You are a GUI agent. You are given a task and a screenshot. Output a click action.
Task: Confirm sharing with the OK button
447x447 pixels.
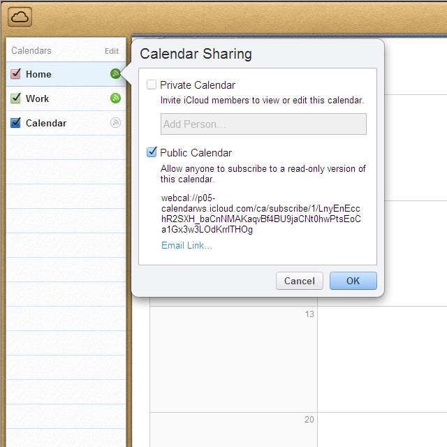[353, 281]
